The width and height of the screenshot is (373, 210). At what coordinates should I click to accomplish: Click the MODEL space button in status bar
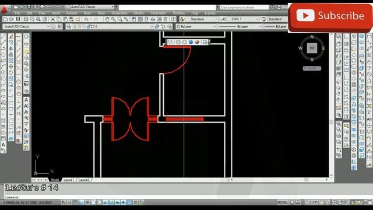pos(282,202)
